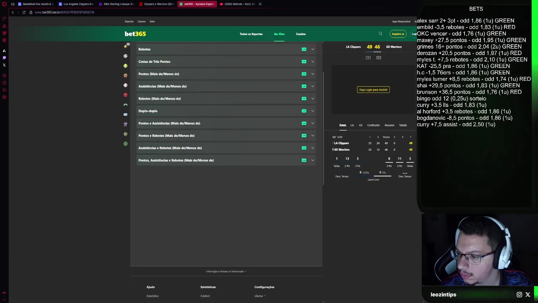Click the Registre-se button
This screenshot has width=538, height=303.
(x=398, y=34)
